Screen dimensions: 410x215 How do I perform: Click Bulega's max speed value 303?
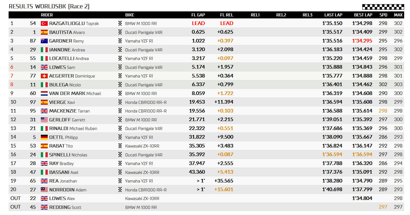pyautogui.click(x=398, y=85)
